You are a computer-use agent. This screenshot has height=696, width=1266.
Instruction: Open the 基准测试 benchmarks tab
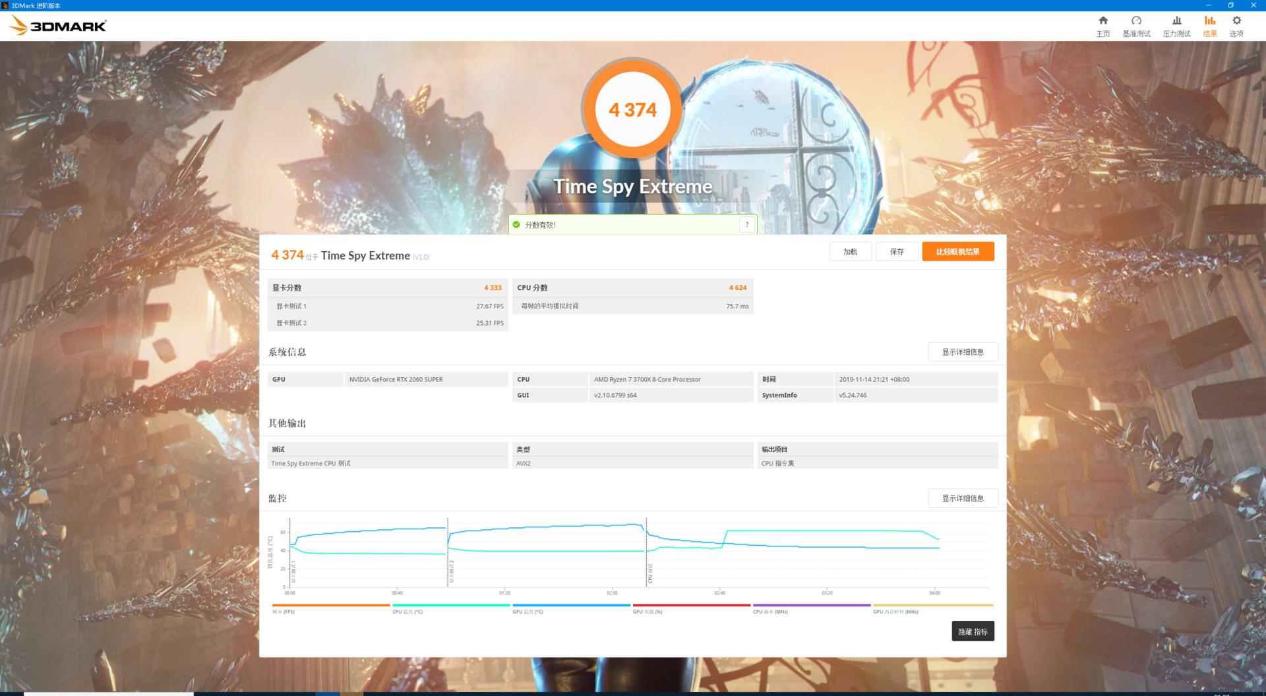pyautogui.click(x=1136, y=26)
